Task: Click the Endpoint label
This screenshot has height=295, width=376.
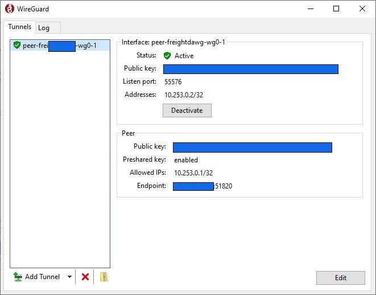Action: tap(151, 186)
